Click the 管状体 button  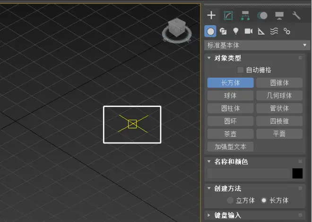(279, 108)
